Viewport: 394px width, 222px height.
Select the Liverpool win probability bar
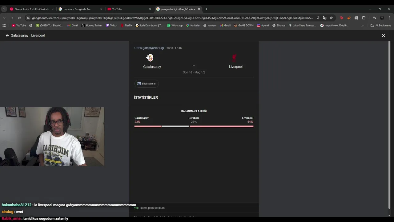pos(222,126)
